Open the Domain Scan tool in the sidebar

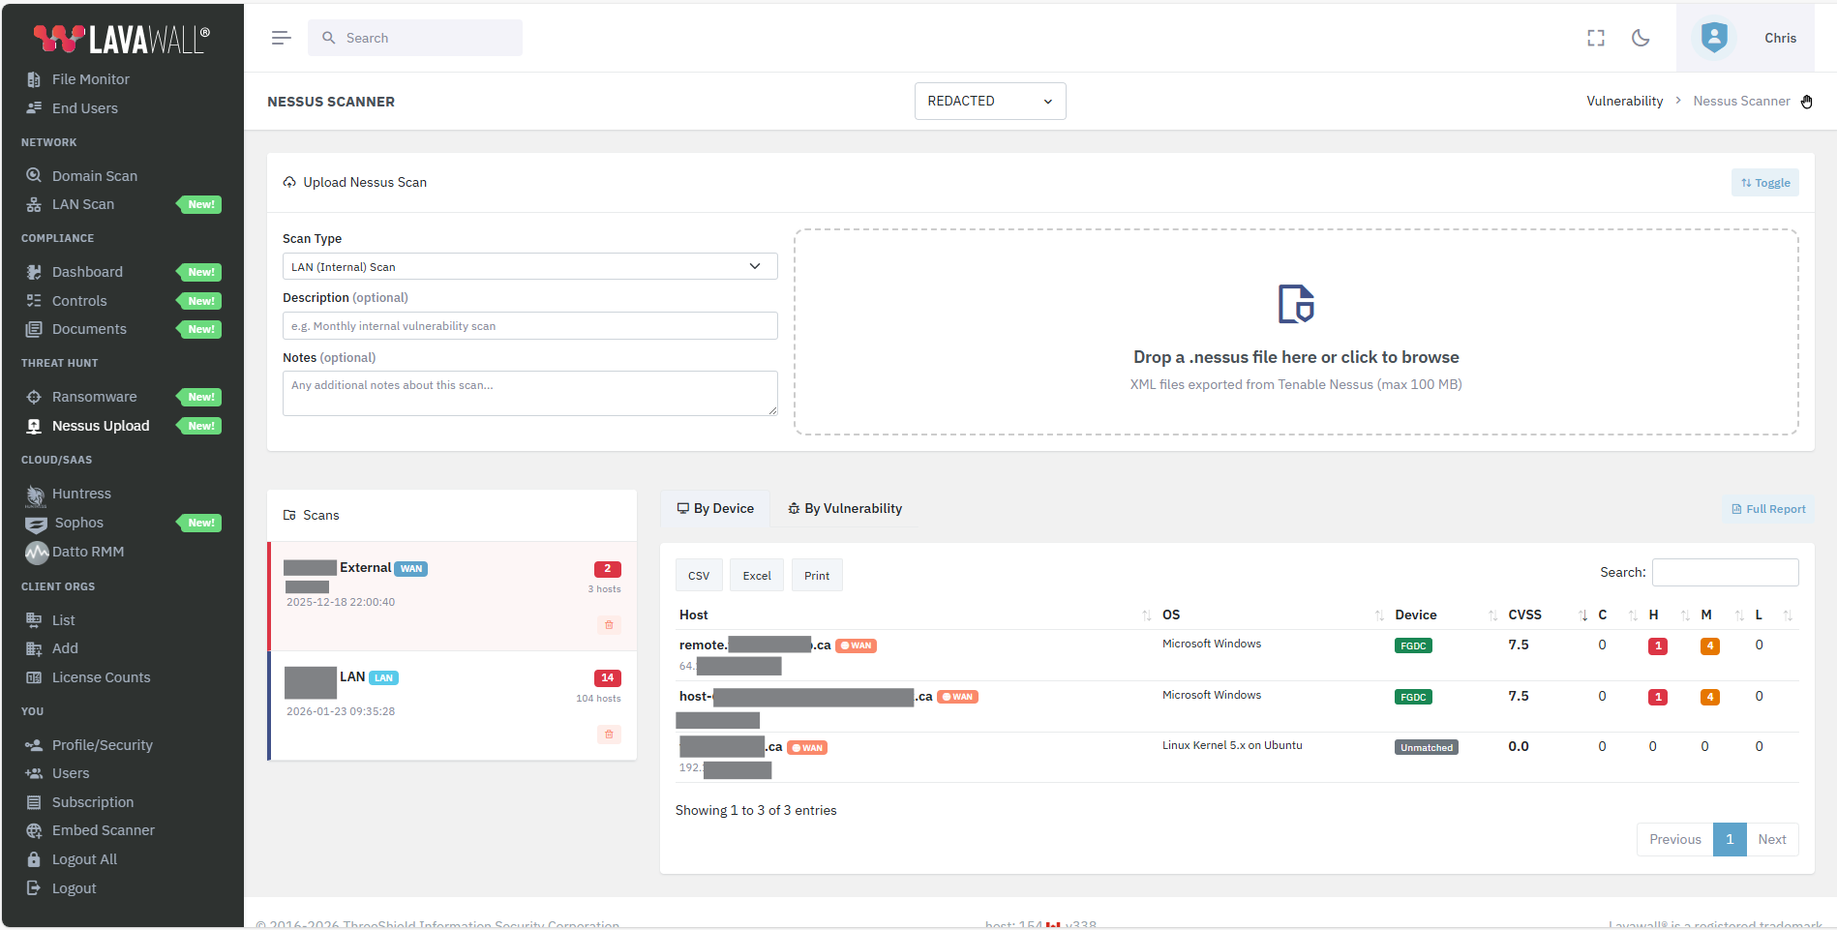tap(94, 175)
